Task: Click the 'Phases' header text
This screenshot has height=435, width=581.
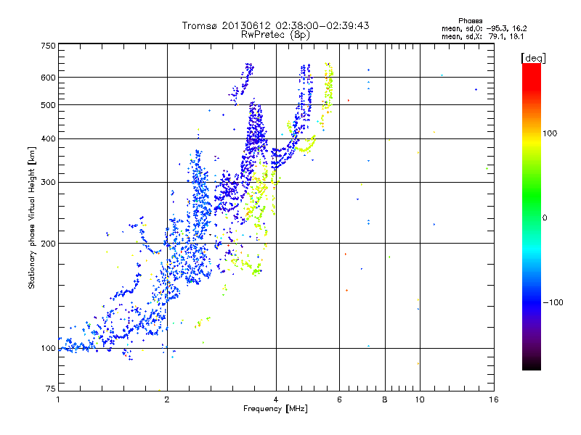Action: (x=470, y=21)
